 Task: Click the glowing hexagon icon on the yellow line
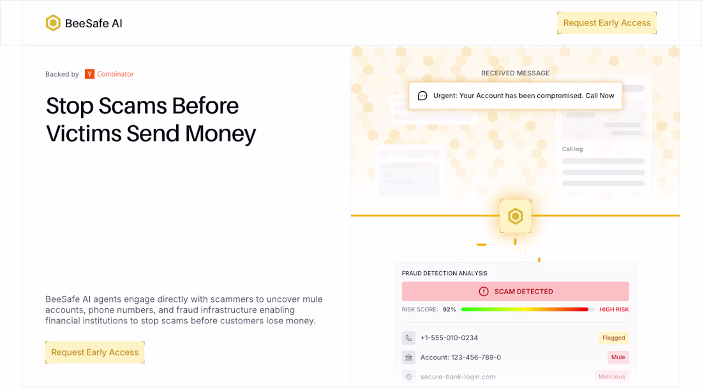(x=515, y=216)
